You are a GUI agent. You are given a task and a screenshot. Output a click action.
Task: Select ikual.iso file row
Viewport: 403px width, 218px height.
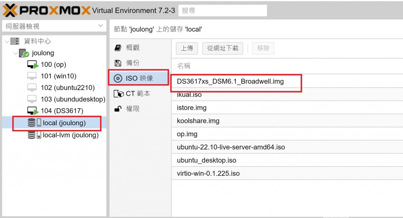287,94
